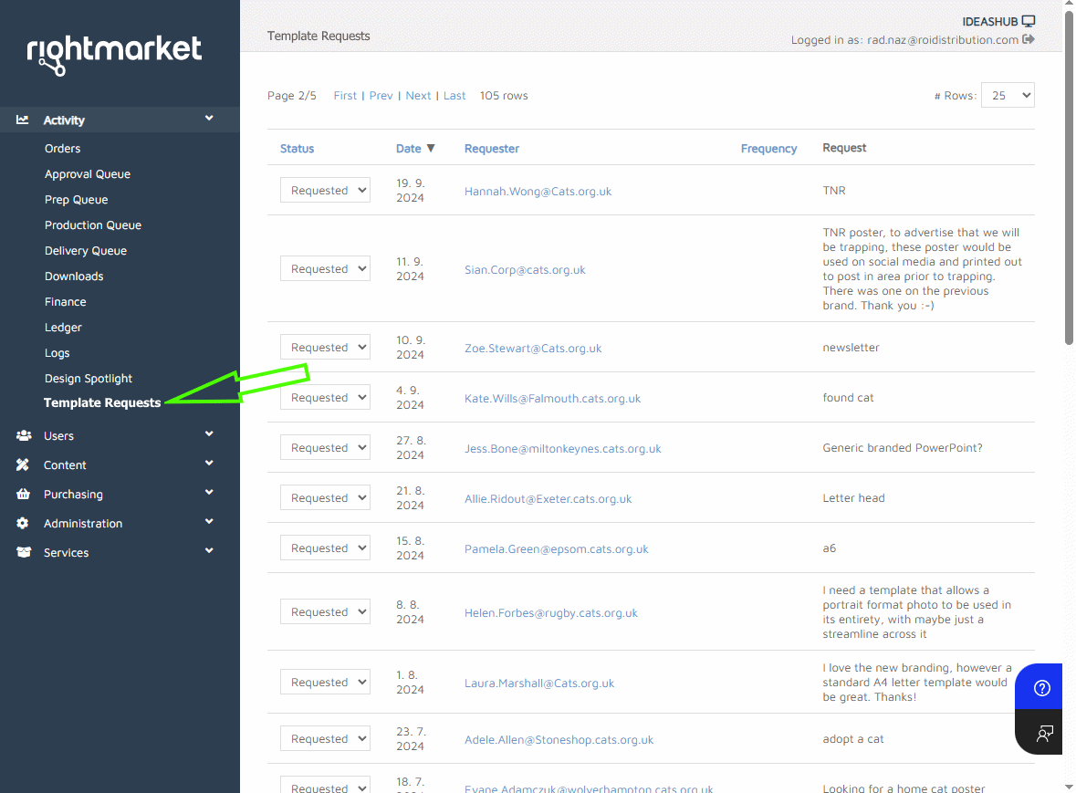
Task: Open Allie.Ridout@Exeter.cats.org.uk requester link
Action: (x=548, y=499)
